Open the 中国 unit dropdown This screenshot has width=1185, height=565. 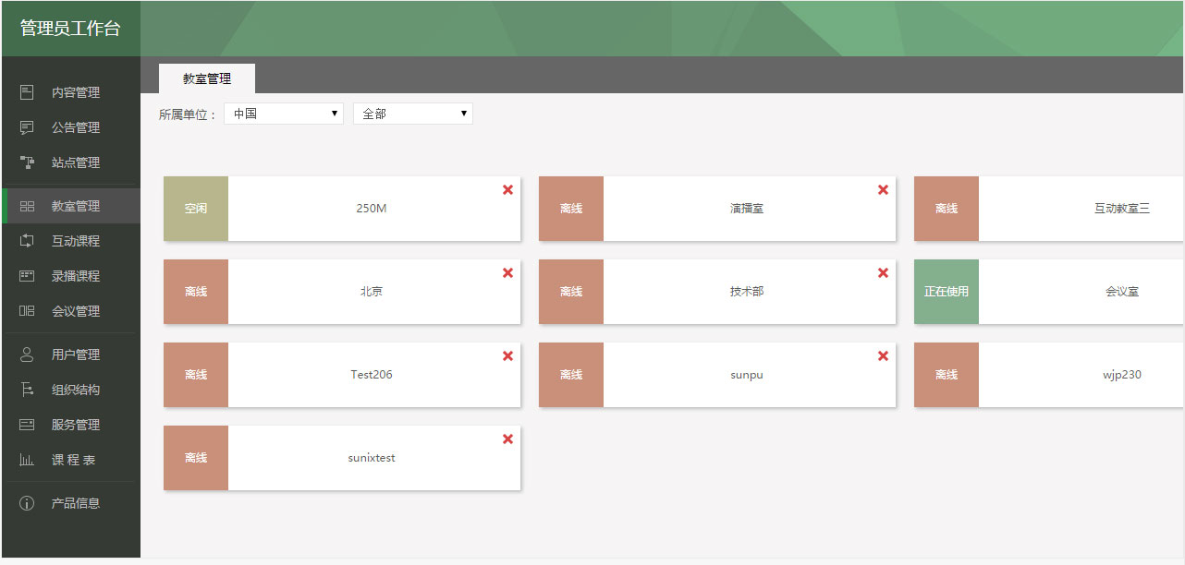[284, 114]
